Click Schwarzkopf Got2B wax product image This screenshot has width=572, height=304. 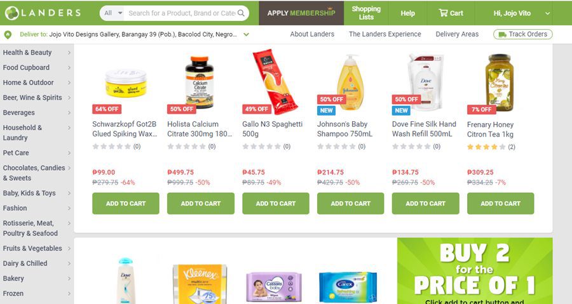[126, 83]
